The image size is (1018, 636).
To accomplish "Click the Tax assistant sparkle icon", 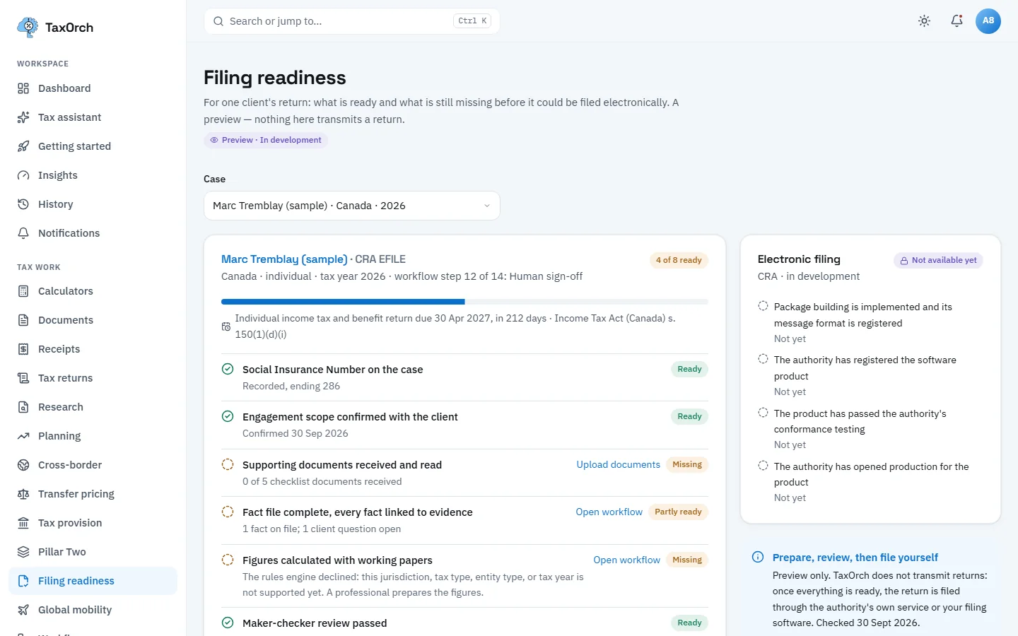I will tap(23, 117).
